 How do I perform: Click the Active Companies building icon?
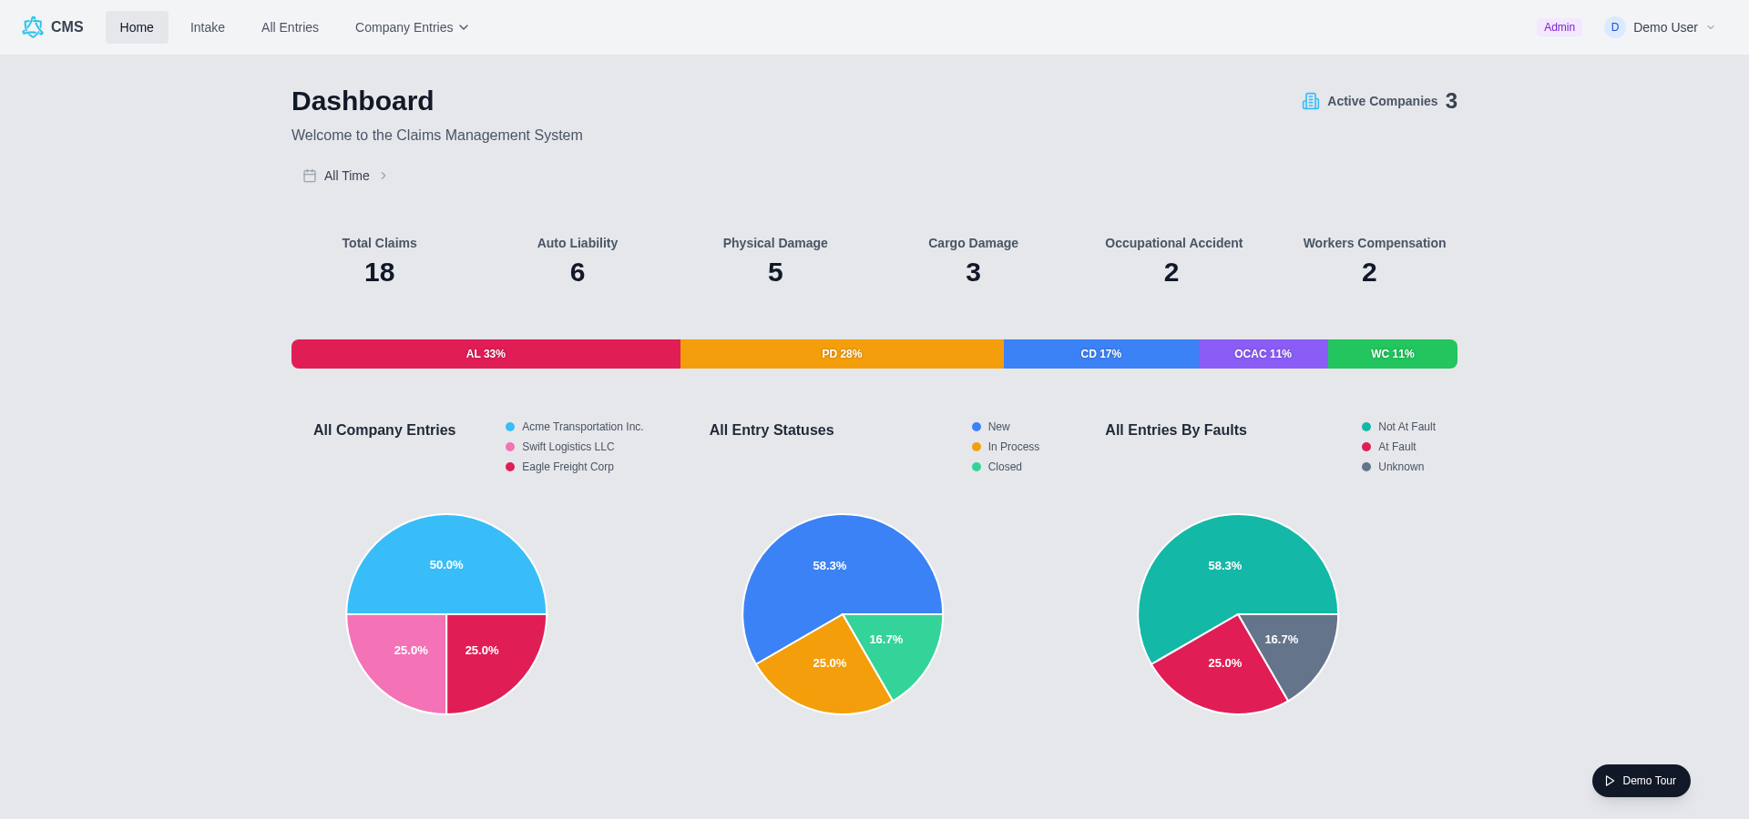coord(1311,101)
